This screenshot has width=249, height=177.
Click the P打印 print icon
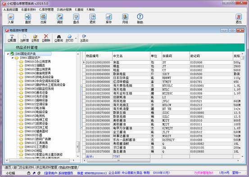69,38
